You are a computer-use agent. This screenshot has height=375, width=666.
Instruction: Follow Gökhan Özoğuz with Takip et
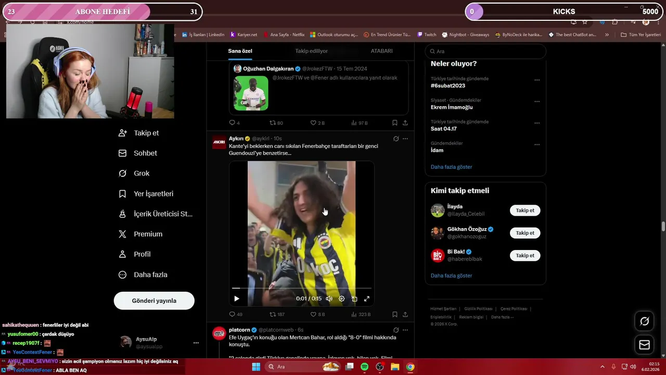tap(525, 233)
